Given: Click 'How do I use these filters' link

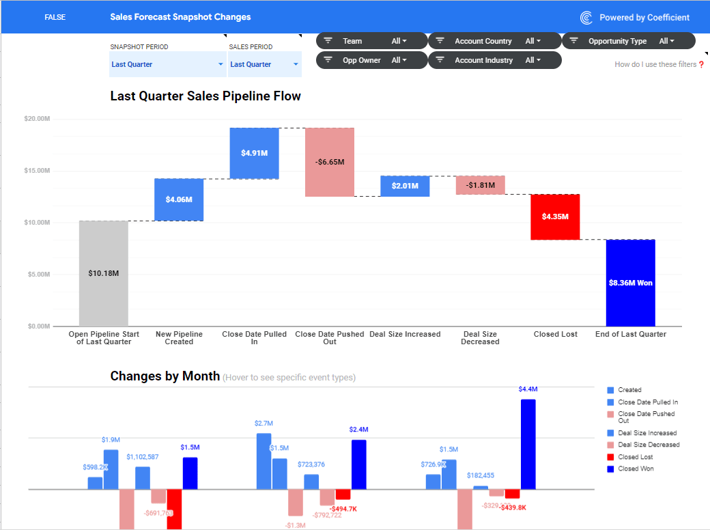Looking at the screenshot, I should pos(655,64).
